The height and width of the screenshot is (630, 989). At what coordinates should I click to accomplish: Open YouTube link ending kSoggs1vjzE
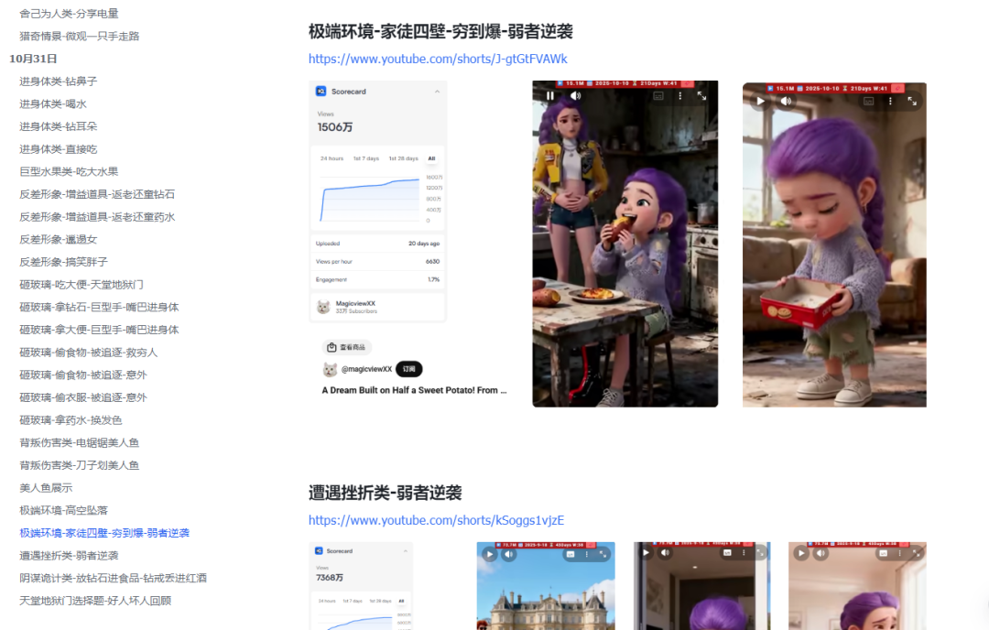tap(436, 520)
